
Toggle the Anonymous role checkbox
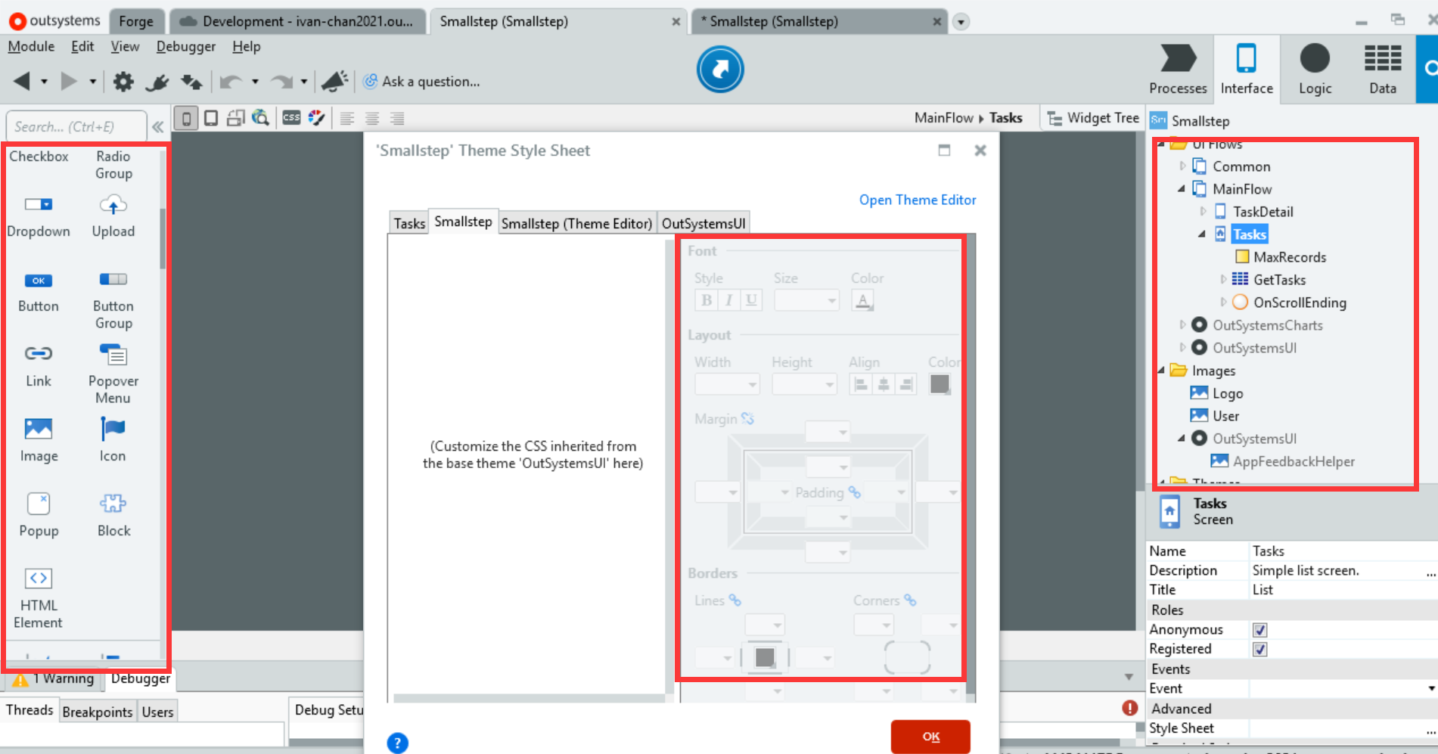coord(1259,630)
